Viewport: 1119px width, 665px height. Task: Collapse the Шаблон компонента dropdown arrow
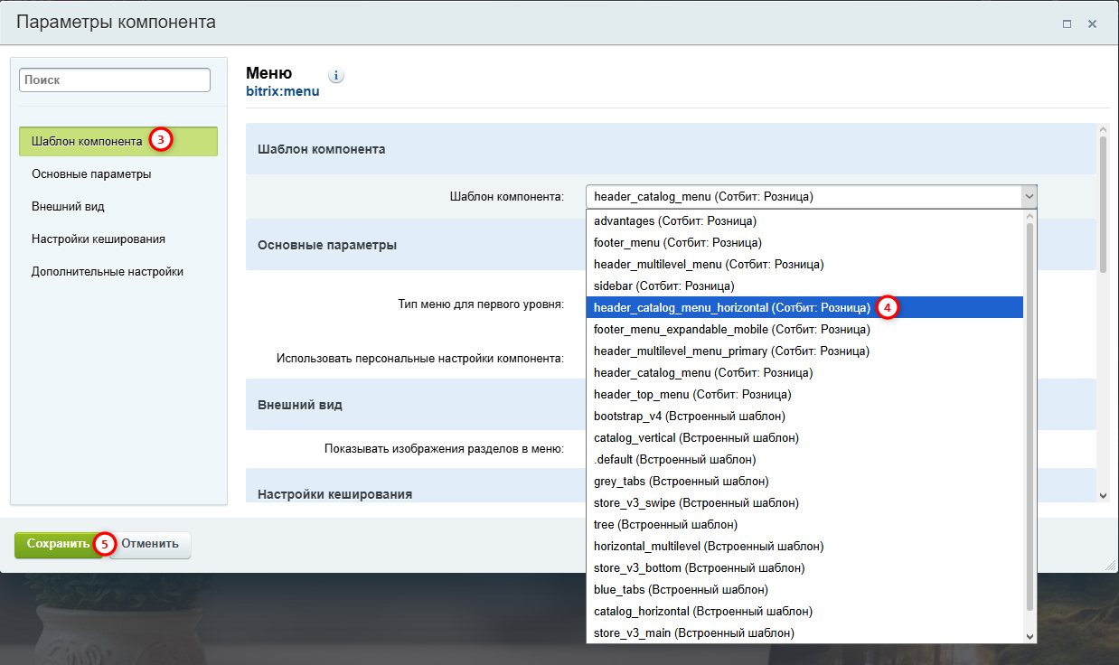pyautogui.click(x=1029, y=196)
